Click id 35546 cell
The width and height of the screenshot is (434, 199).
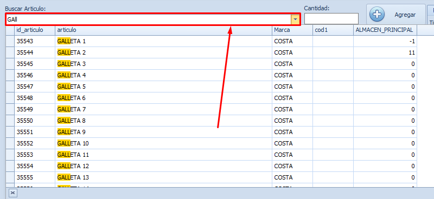[x=35, y=75]
